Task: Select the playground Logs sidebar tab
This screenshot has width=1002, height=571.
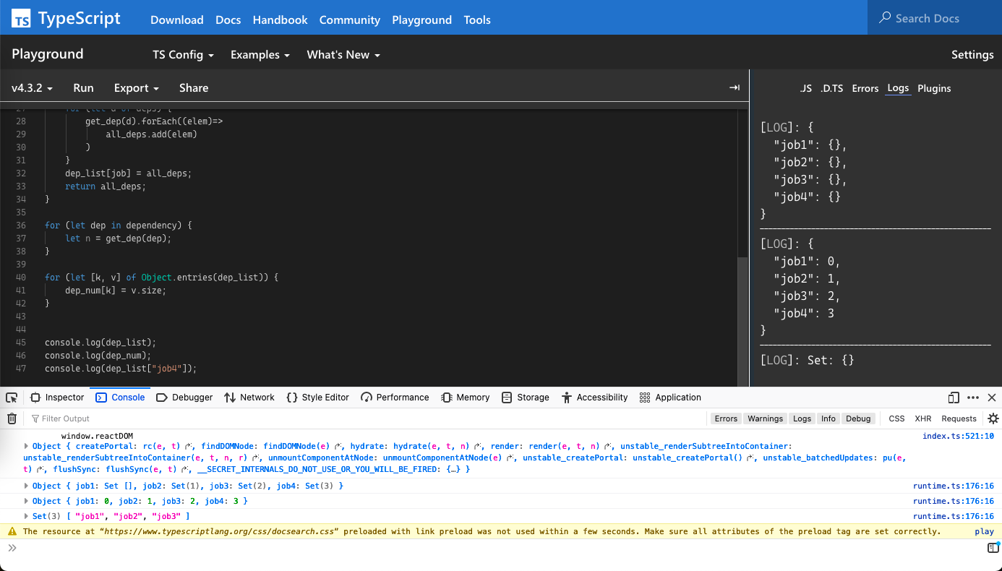Action: [x=898, y=88]
